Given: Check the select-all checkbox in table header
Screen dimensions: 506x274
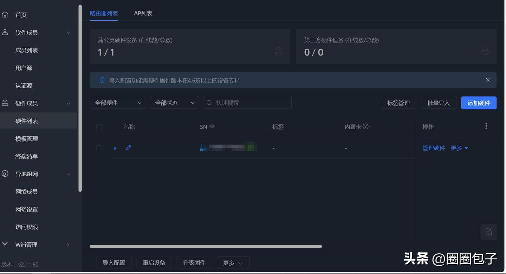Looking at the screenshot, I should pos(99,127).
